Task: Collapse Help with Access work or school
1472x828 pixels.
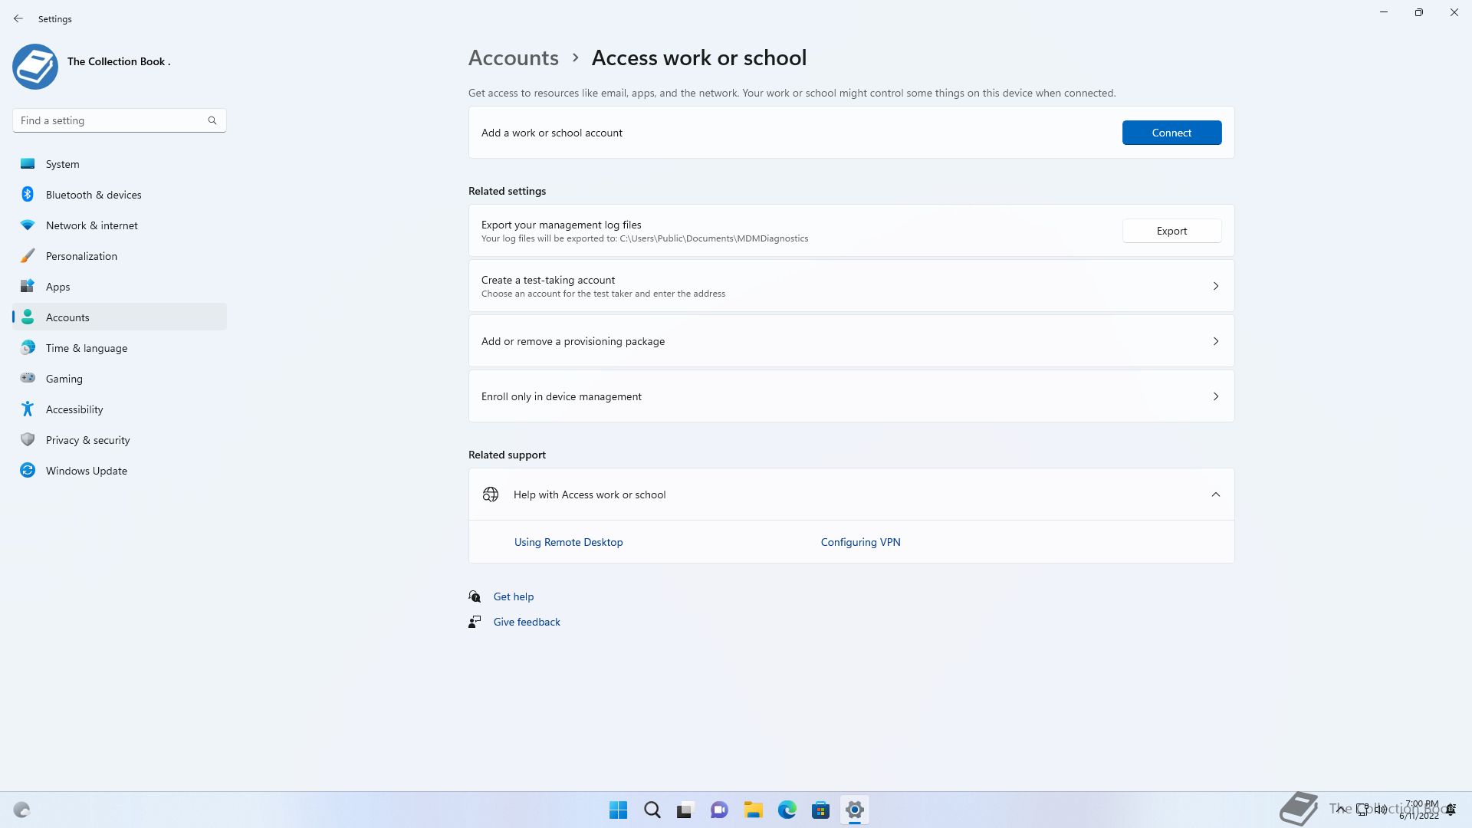Action: (x=1215, y=495)
